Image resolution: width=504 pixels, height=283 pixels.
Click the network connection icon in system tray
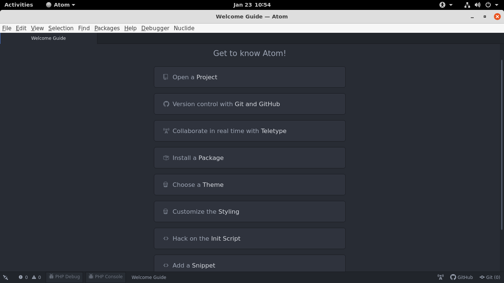tap(467, 5)
